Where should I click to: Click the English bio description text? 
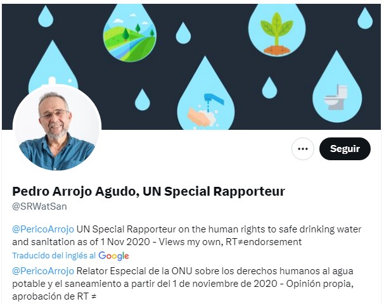point(186,236)
